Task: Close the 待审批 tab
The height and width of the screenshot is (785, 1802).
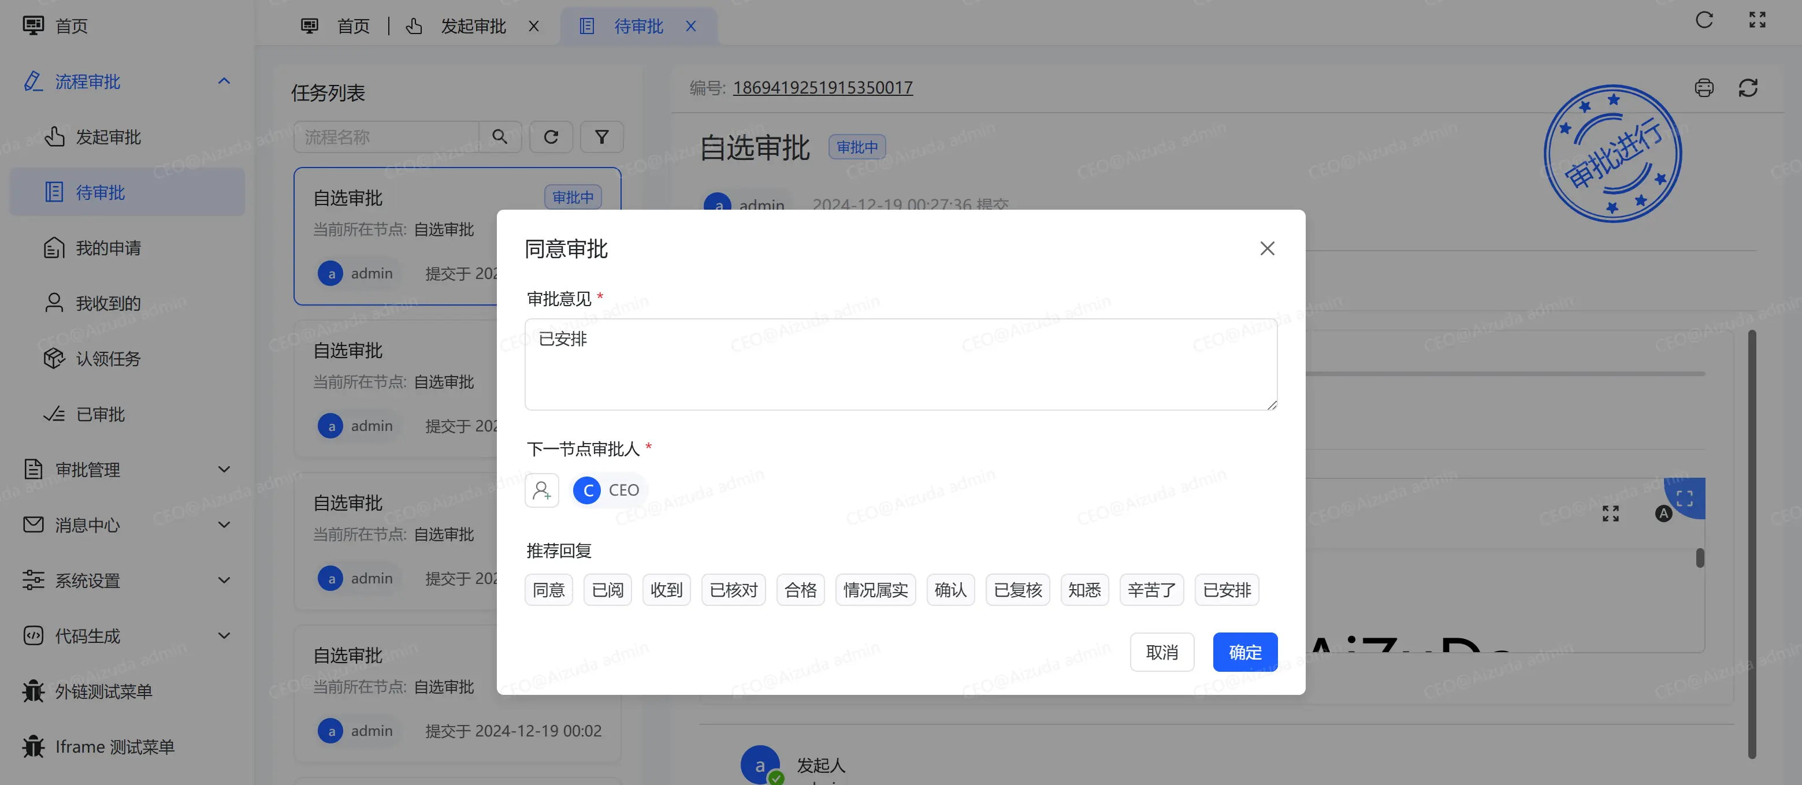Action: click(x=691, y=26)
